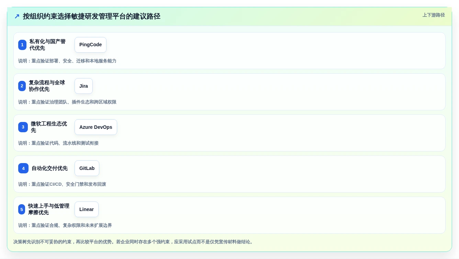This screenshot has height=259, width=459.
Task: Select the Jira platform chip
Action: (83, 86)
